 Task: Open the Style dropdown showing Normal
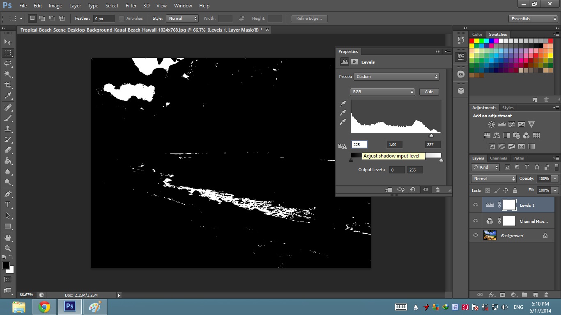[x=182, y=18]
